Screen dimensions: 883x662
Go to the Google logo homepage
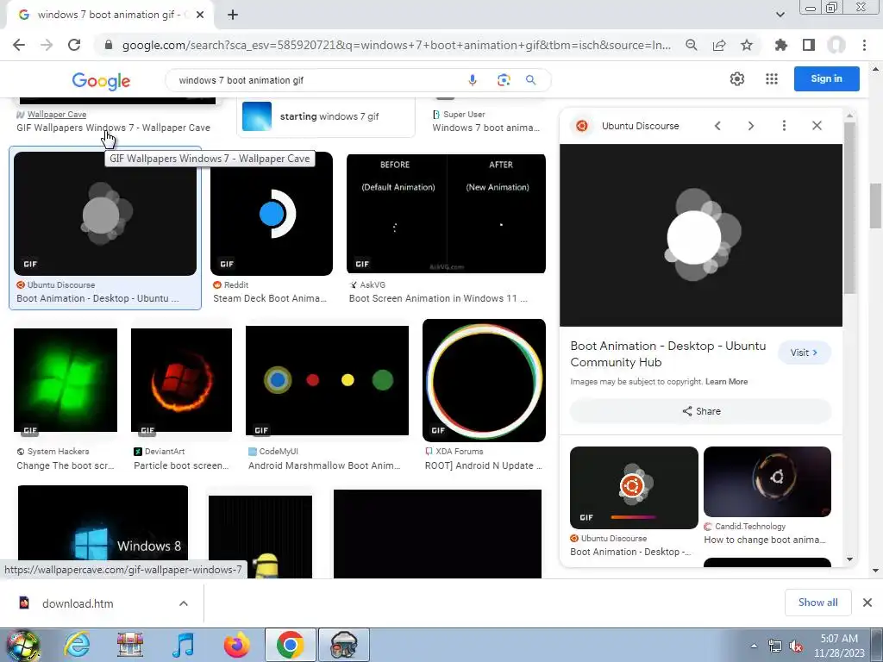(101, 81)
